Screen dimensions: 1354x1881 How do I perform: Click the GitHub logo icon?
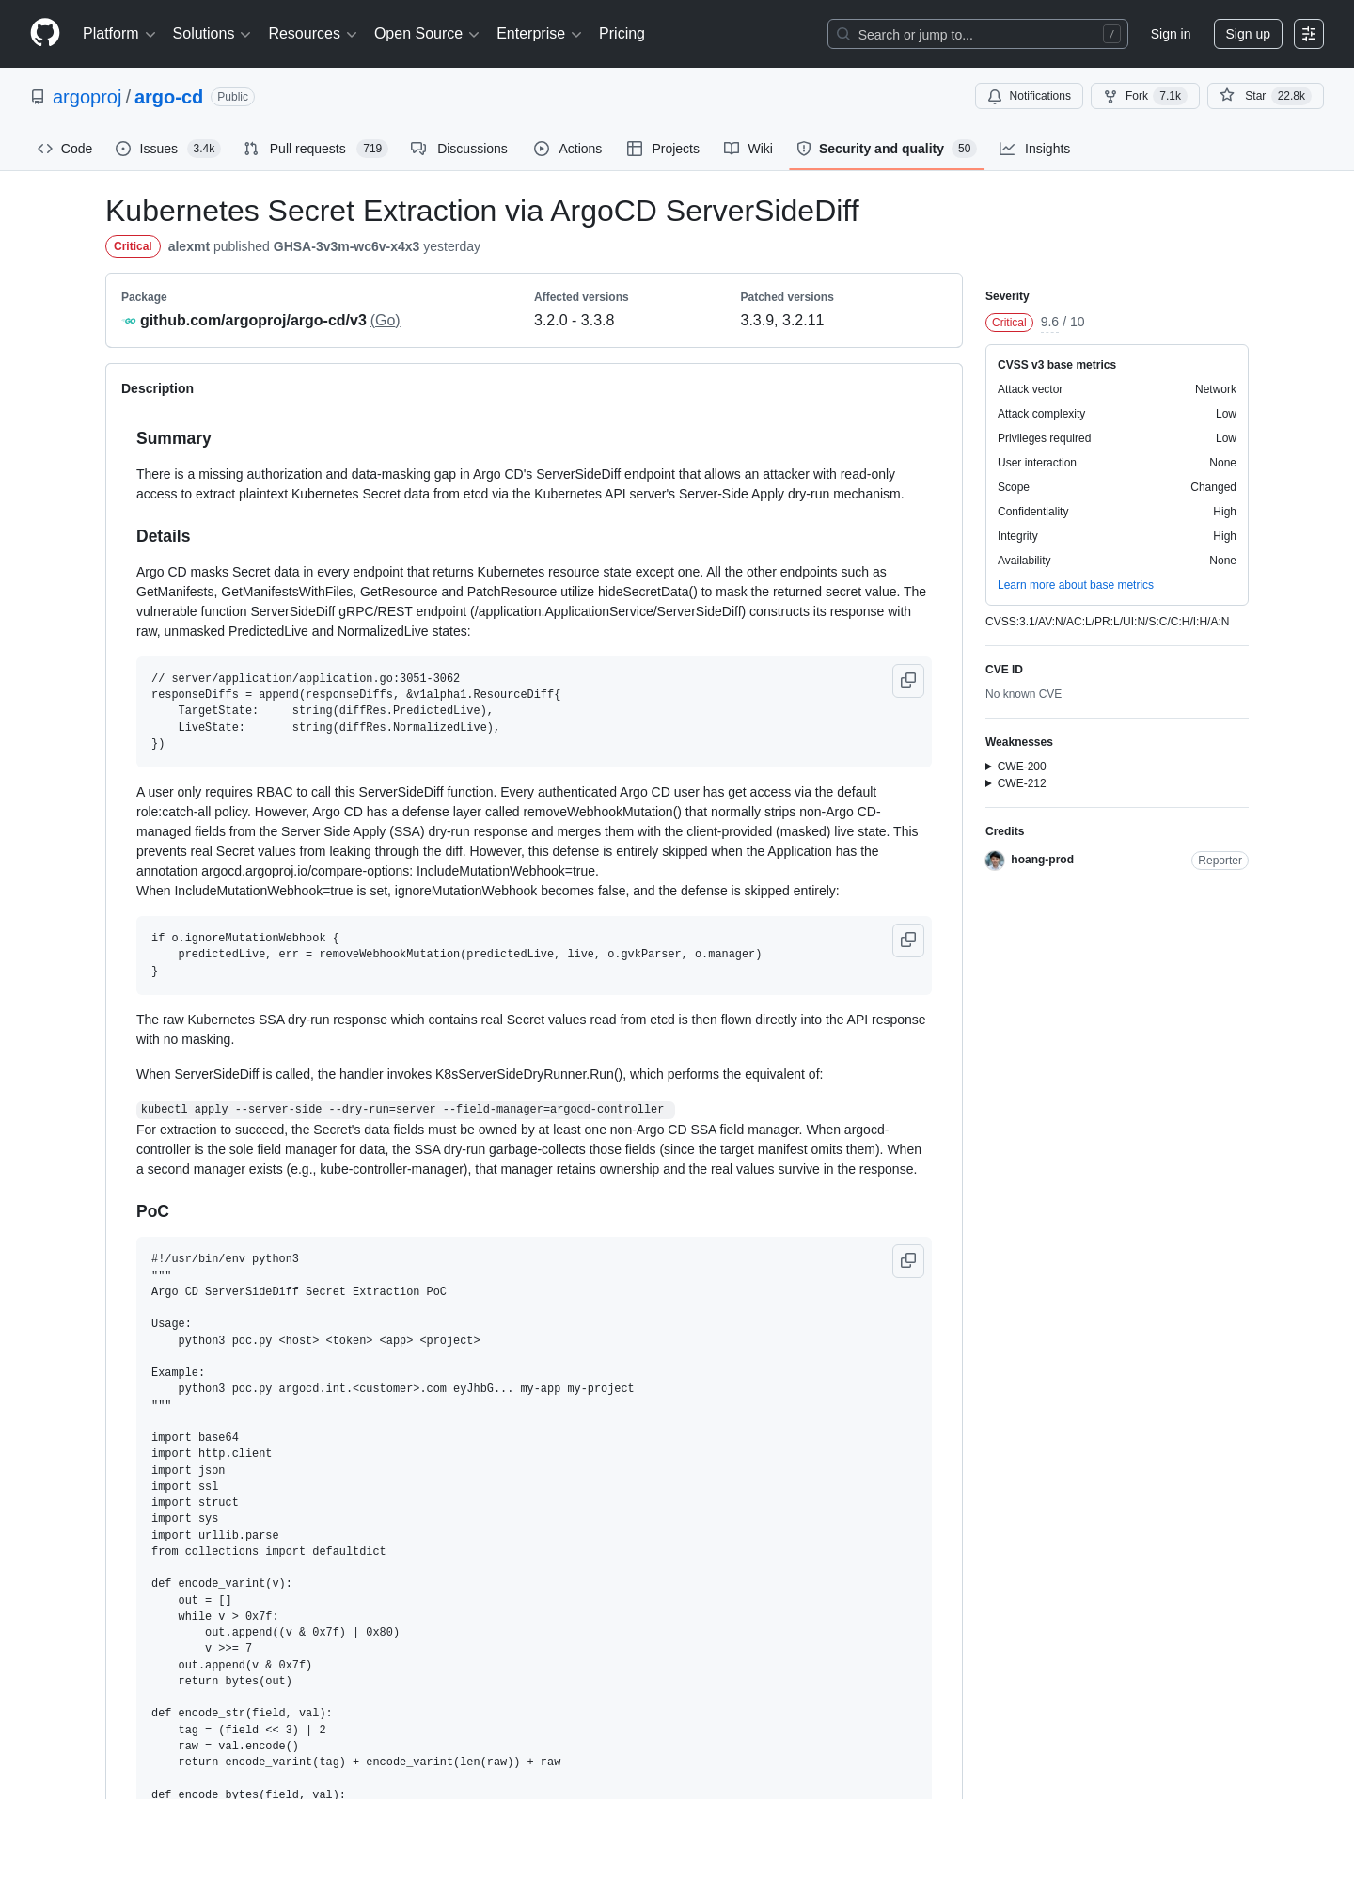tap(45, 33)
